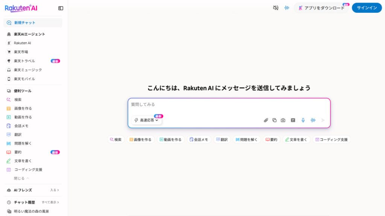Click the paperclip attach file icon

tap(266, 120)
